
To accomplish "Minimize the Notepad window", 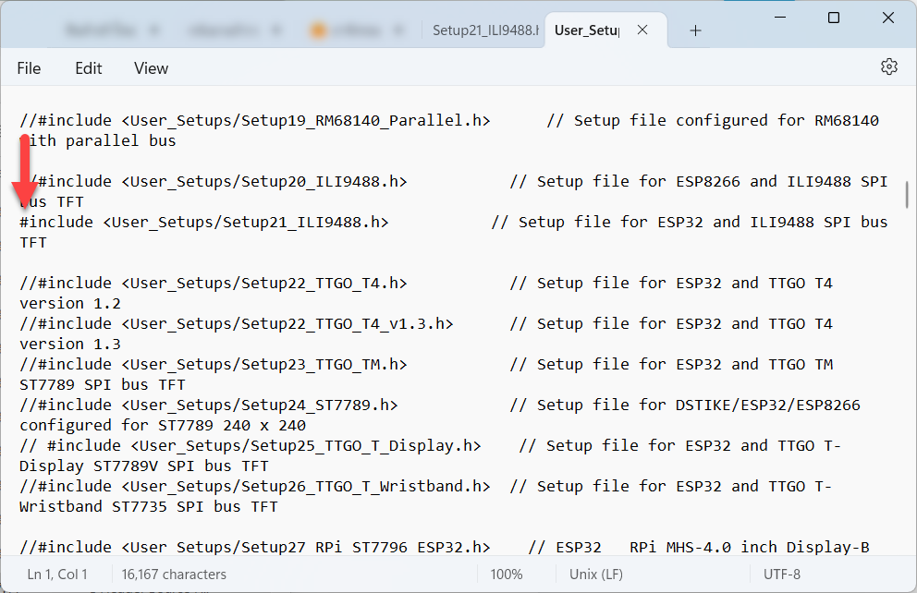I will pyautogui.click(x=781, y=18).
